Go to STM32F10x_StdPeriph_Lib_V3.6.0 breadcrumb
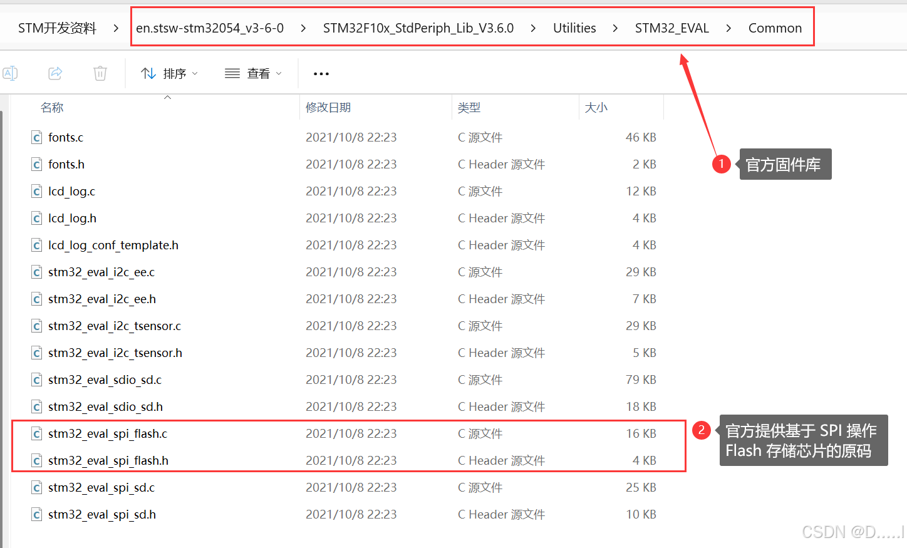This screenshot has height=548, width=907. [x=418, y=28]
